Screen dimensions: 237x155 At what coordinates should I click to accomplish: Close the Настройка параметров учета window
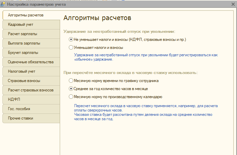point(233,4)
